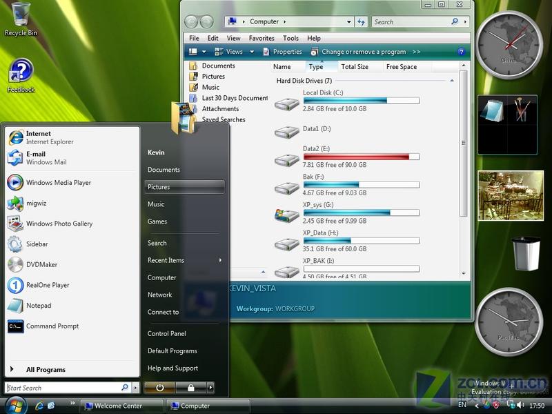Screen dimensions: 552x414
Task: Click the Refresh button beside address bar
Action: pos(361,22)
